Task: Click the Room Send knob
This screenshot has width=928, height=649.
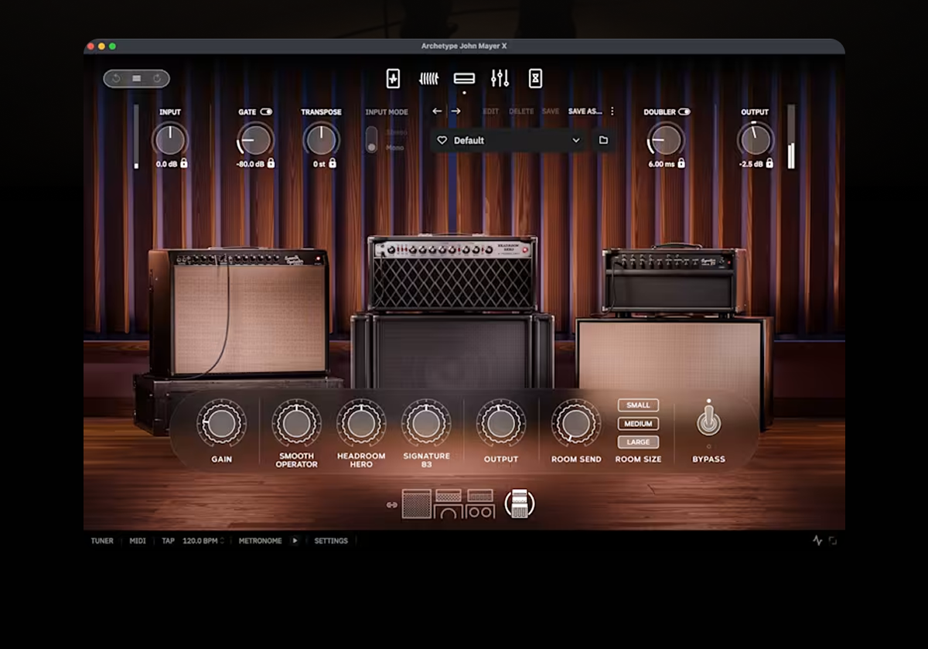Action: click(575, 423)
